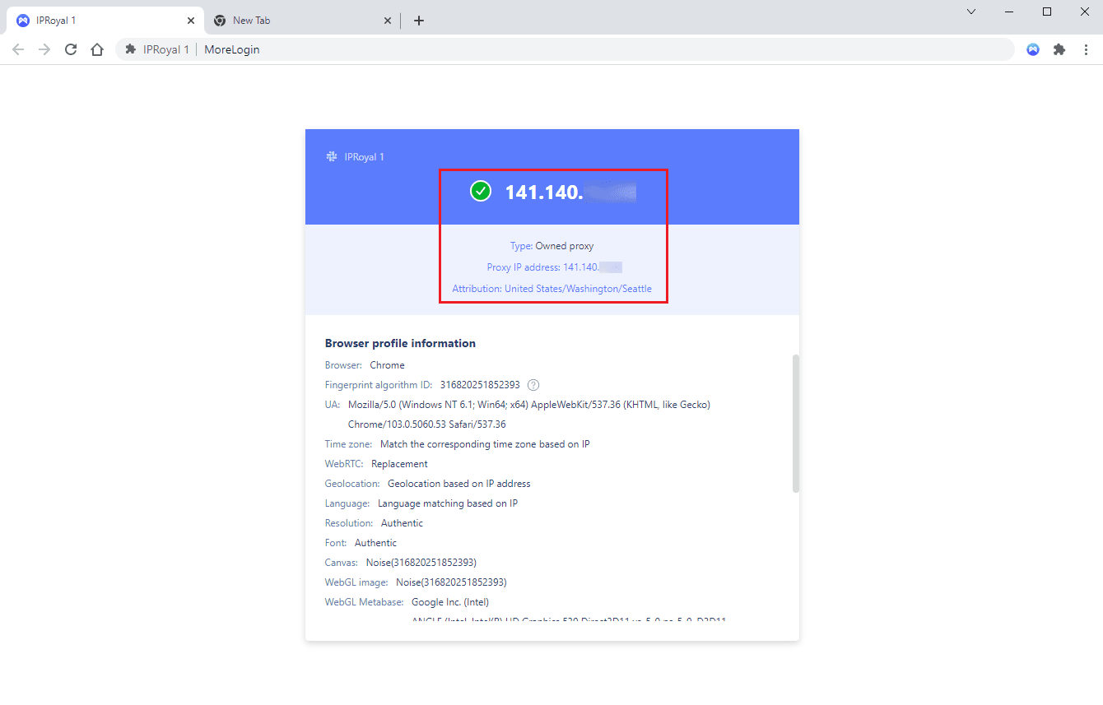
Task: Click the profile information scrollbar
Action: 796,424
